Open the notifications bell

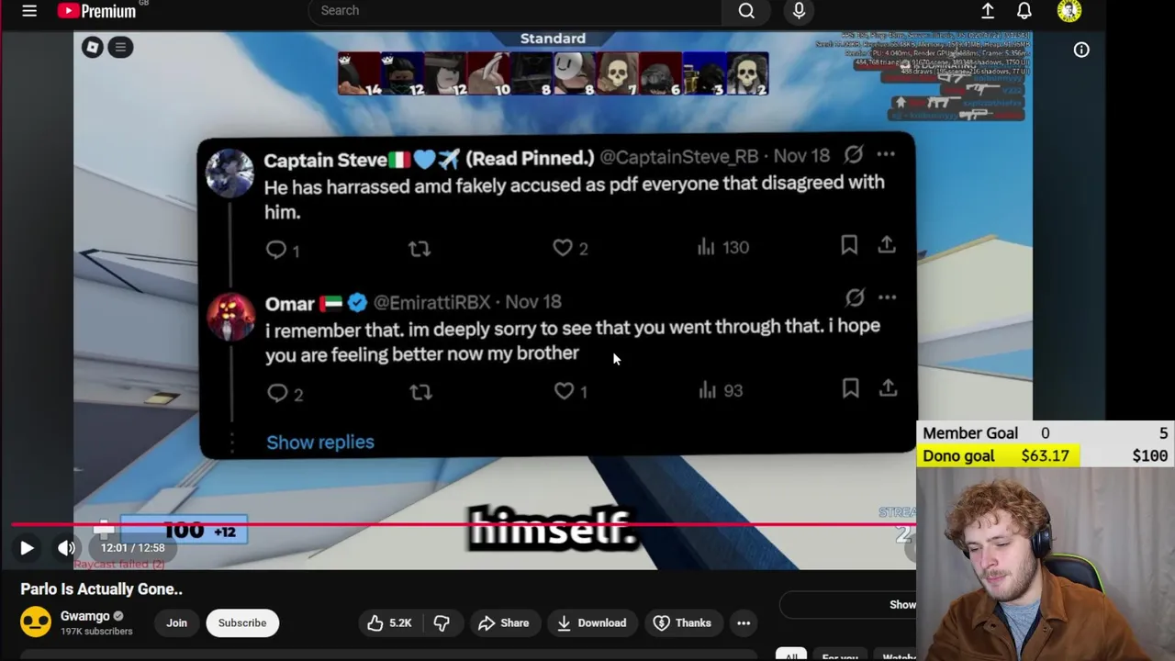click(1024, 11)
